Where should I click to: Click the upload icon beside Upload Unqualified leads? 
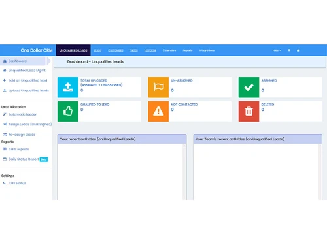point(5,90)
